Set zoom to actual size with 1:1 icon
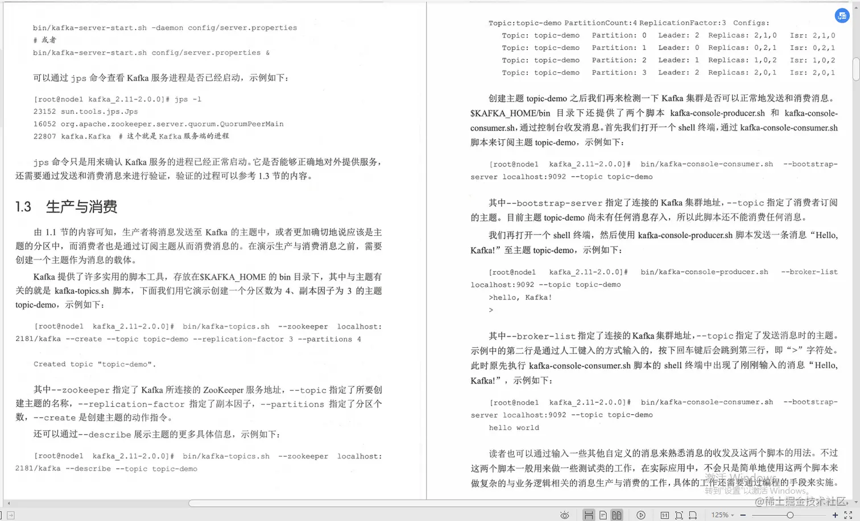Screen dimensions: 860x521 coord(665,515)
